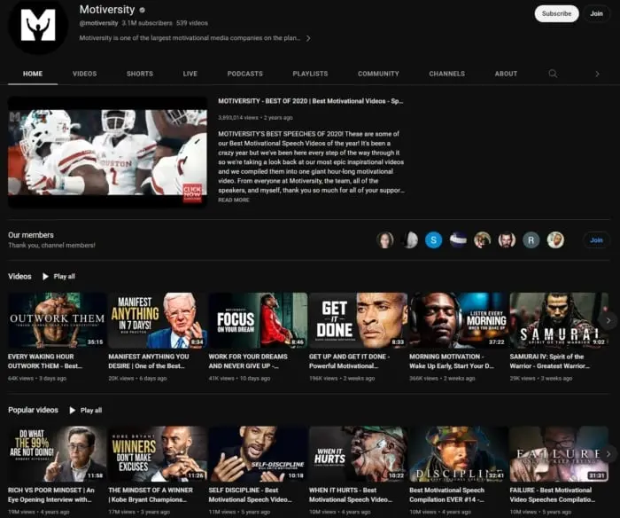Switch to the HOME tab
Image resolution: width=620 pixels, height=518 pixels.
[x=33, y=74]
